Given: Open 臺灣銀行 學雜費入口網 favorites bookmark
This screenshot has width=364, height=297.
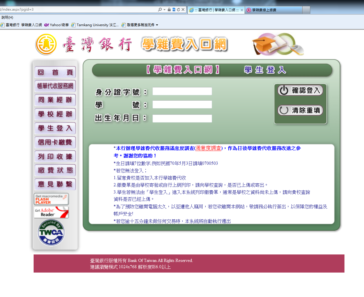Looking at the screenshot, I should (x=21, y=25).
